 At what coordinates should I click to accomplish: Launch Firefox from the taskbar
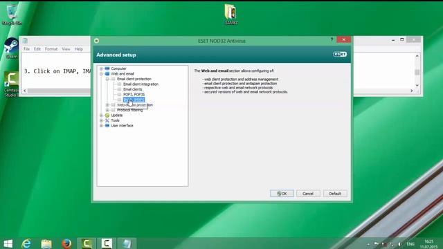point(66,243)
